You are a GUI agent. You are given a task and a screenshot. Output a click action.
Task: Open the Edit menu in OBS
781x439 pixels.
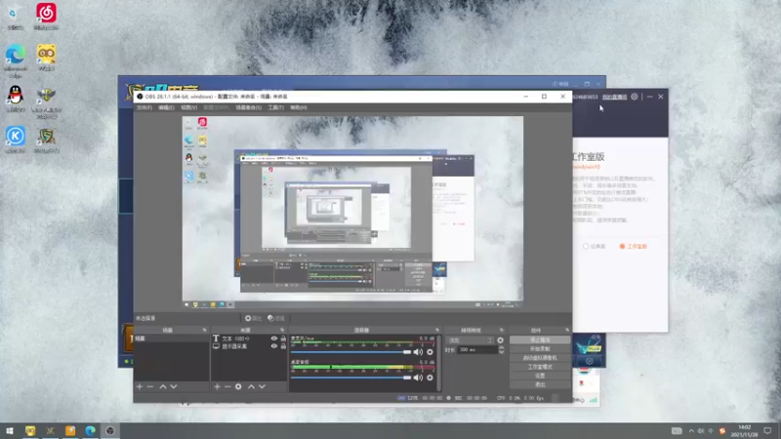click(x=166, y=107)
